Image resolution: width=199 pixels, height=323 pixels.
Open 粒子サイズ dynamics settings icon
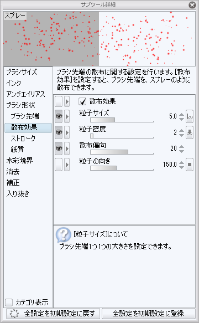point(190,116)
